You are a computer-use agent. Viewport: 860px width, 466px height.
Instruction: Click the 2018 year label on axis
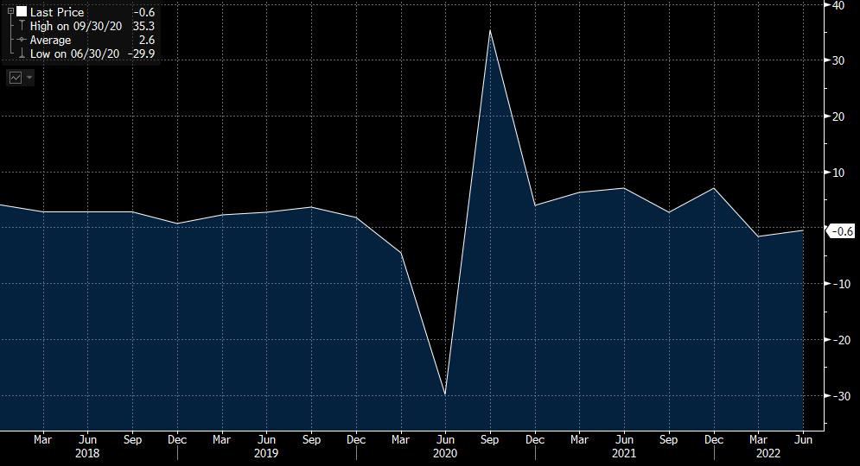pos(87,453)
